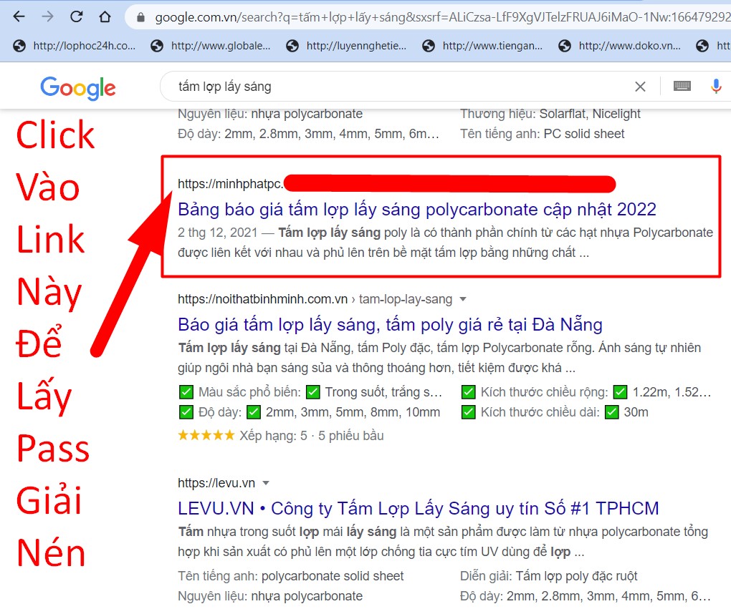The width and height of the screenshot is (731, 609).
Task: Click the '2 thg 12, 2021' date text
Action: click(218, 233)
